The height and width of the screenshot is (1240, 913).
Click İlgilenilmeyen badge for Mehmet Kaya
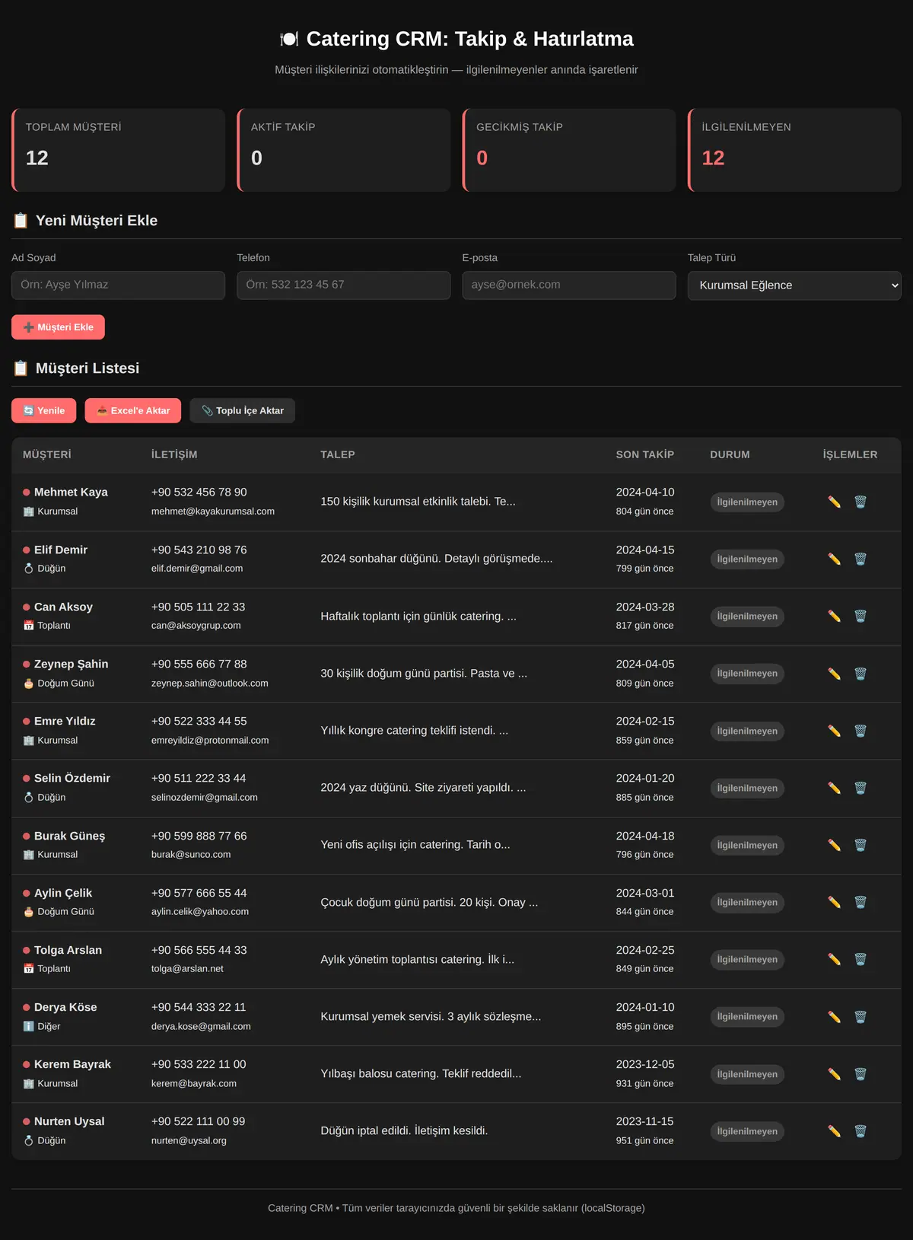(747, 502)
